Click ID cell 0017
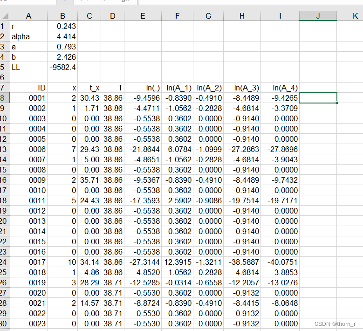Screen dimensions: 363x331 pyautogui.click(x=29, y=262)
